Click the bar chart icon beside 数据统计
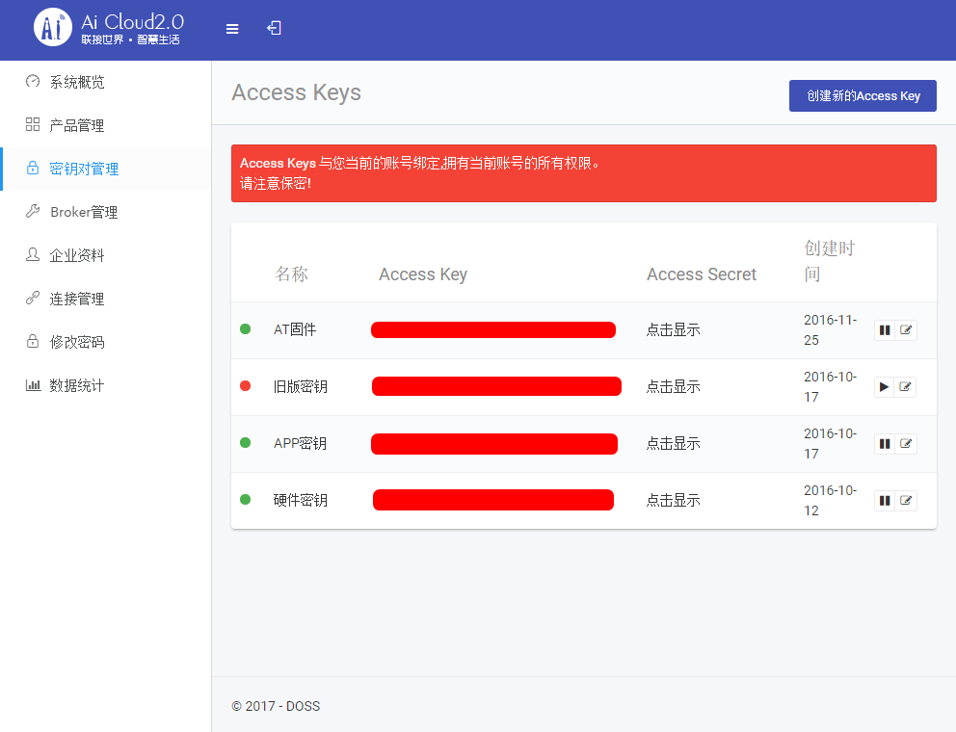Screen dimensions: 956x732 pos(33,385)
